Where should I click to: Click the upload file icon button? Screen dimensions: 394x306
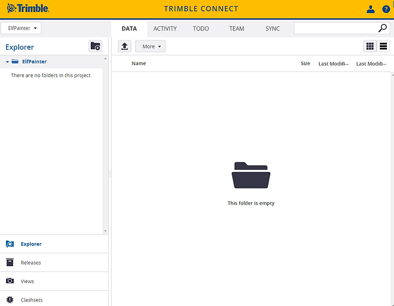coord(125,46)
